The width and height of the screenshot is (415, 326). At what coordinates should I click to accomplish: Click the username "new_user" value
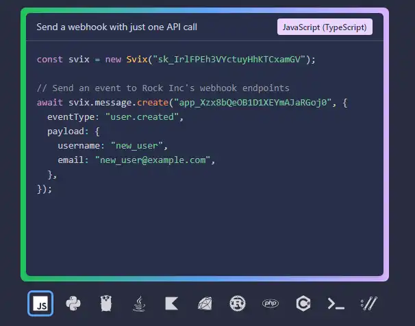click(136, 146)
